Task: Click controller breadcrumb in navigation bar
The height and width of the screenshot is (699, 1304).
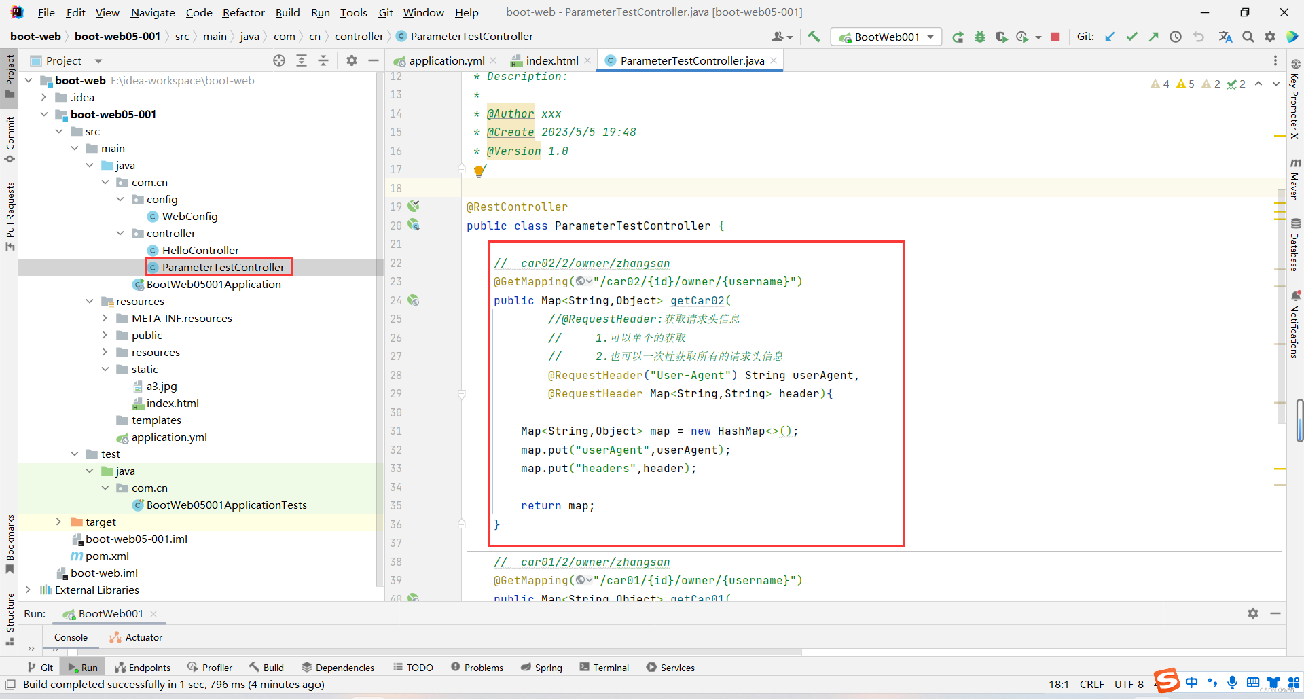Action: [359, 37]
